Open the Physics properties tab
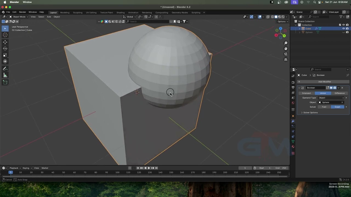The width and height of the screenshot is (351, 197). pyautogui.click(x=293, y=131)
